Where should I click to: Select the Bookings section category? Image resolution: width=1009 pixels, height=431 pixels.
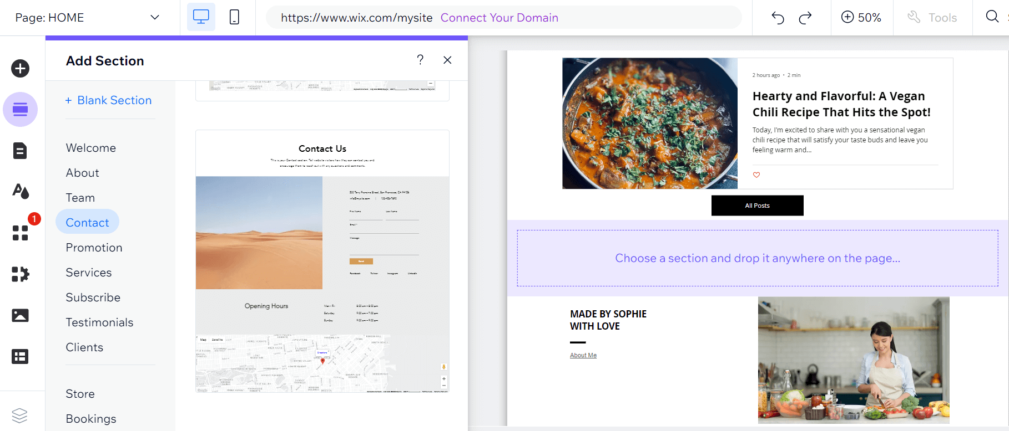91,419
